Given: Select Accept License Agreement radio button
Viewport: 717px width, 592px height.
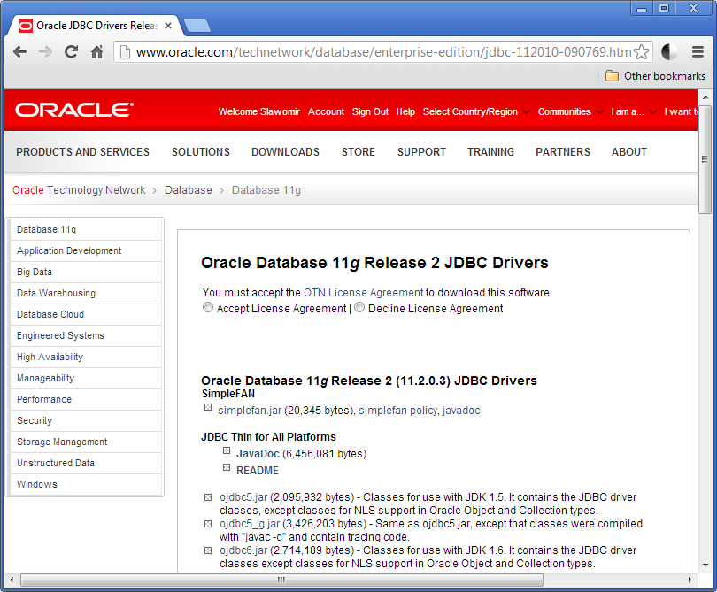Looking at the screenshot, I should click(208, 308).
